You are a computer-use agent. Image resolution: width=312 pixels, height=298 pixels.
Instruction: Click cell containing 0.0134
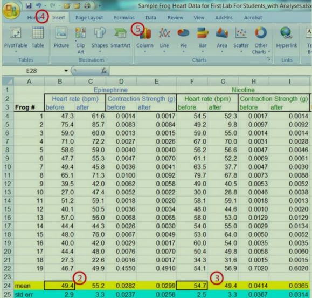coord(289,226)
